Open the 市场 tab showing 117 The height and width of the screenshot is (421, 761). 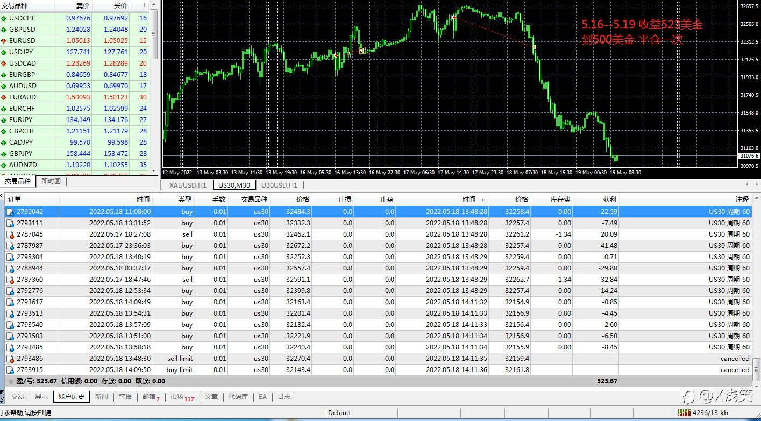[182, 397]
